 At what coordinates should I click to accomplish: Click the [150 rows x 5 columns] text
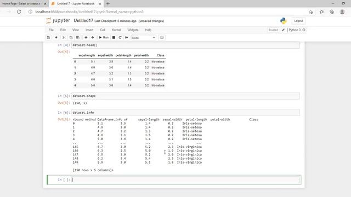(93, 170)
